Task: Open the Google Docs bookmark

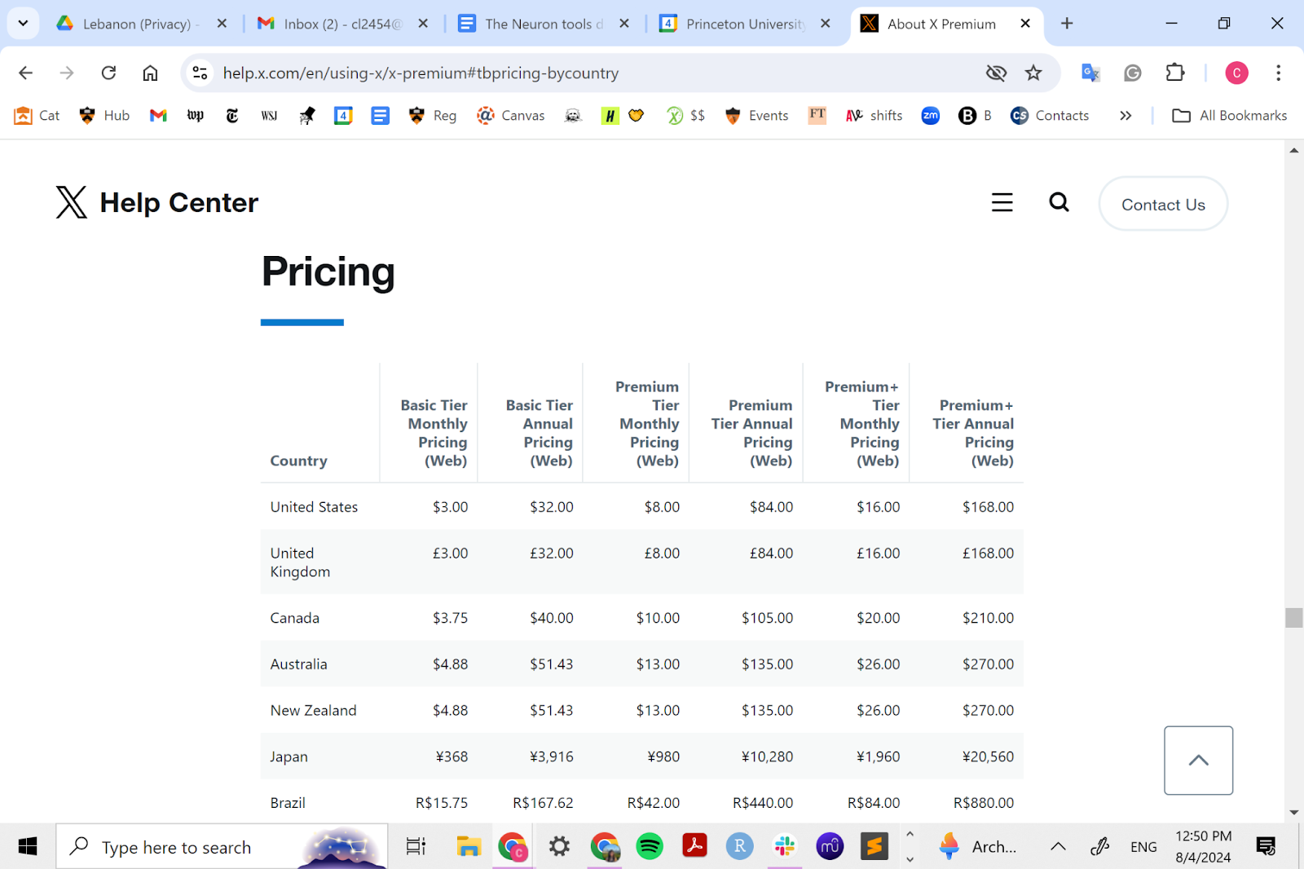Action: pos(380,116)
